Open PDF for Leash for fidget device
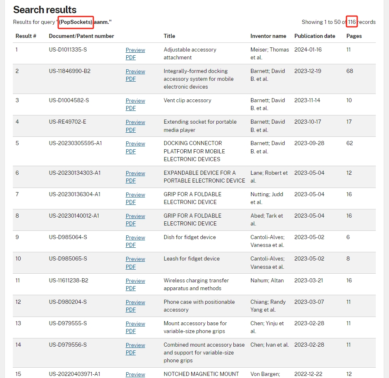This screenshot has height=378, width=389. coord(131,267)
